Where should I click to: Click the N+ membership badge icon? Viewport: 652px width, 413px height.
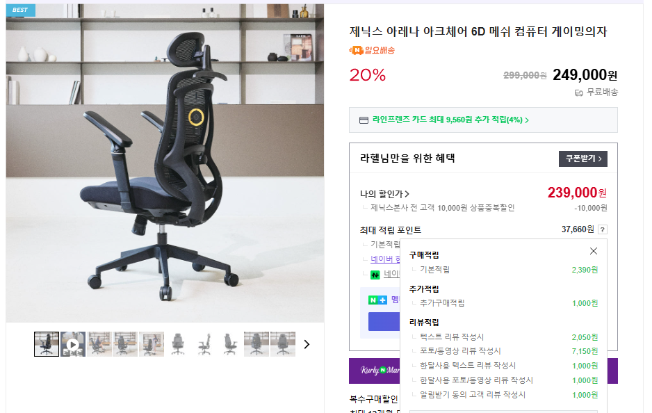tap(377, 300)
